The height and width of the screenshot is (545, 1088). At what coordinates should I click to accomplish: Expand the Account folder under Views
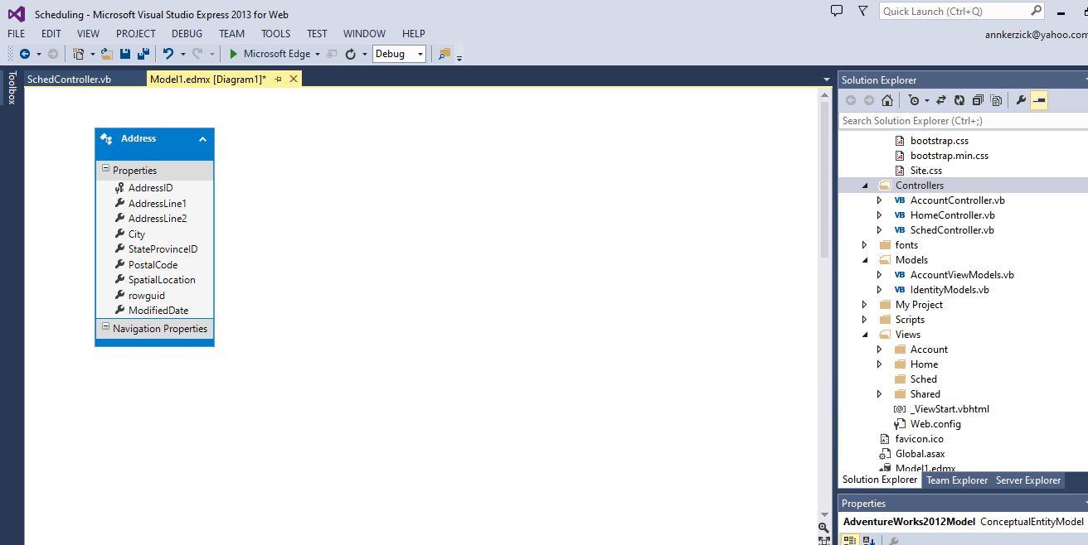click(x=879, y=349)
